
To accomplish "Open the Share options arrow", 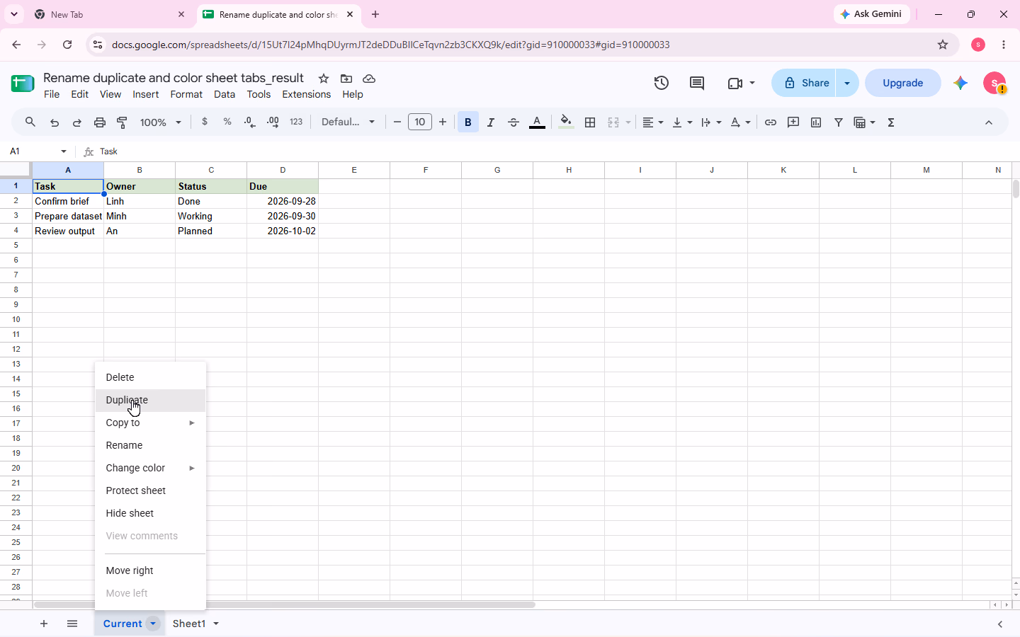I will click(x=847, y=83).
